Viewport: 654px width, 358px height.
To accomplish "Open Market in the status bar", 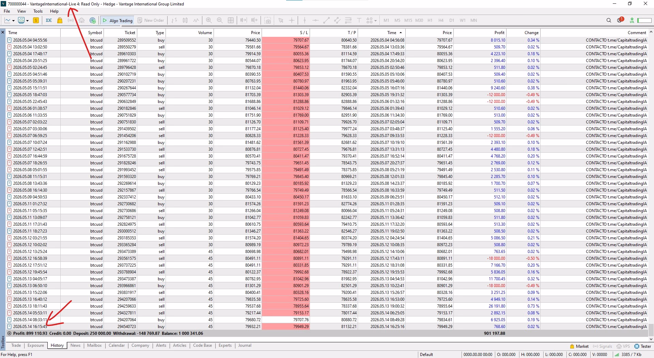I will click(579, 346).
